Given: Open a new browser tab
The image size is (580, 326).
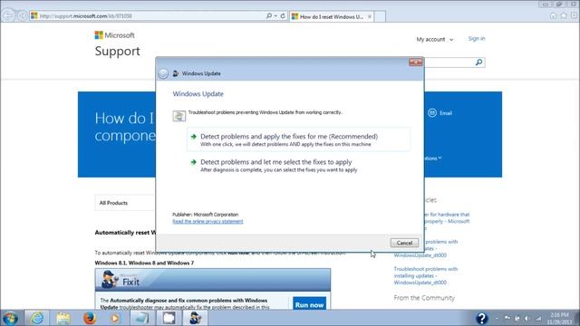Looking at the screenshot, I should point(380,16).
